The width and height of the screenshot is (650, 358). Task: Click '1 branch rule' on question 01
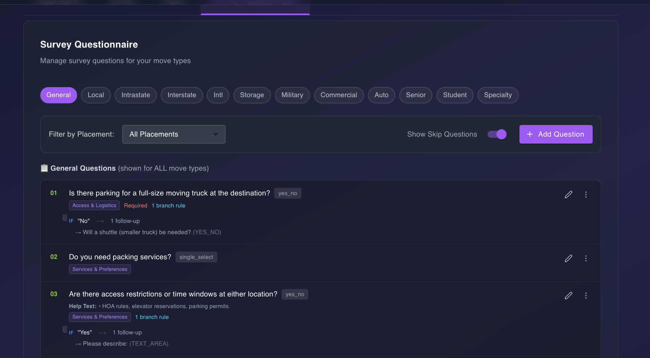(x=169, y=206)
